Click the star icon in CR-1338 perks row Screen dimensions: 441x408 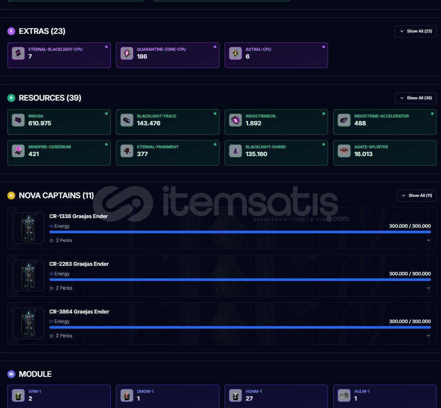[x=51, y=240]
